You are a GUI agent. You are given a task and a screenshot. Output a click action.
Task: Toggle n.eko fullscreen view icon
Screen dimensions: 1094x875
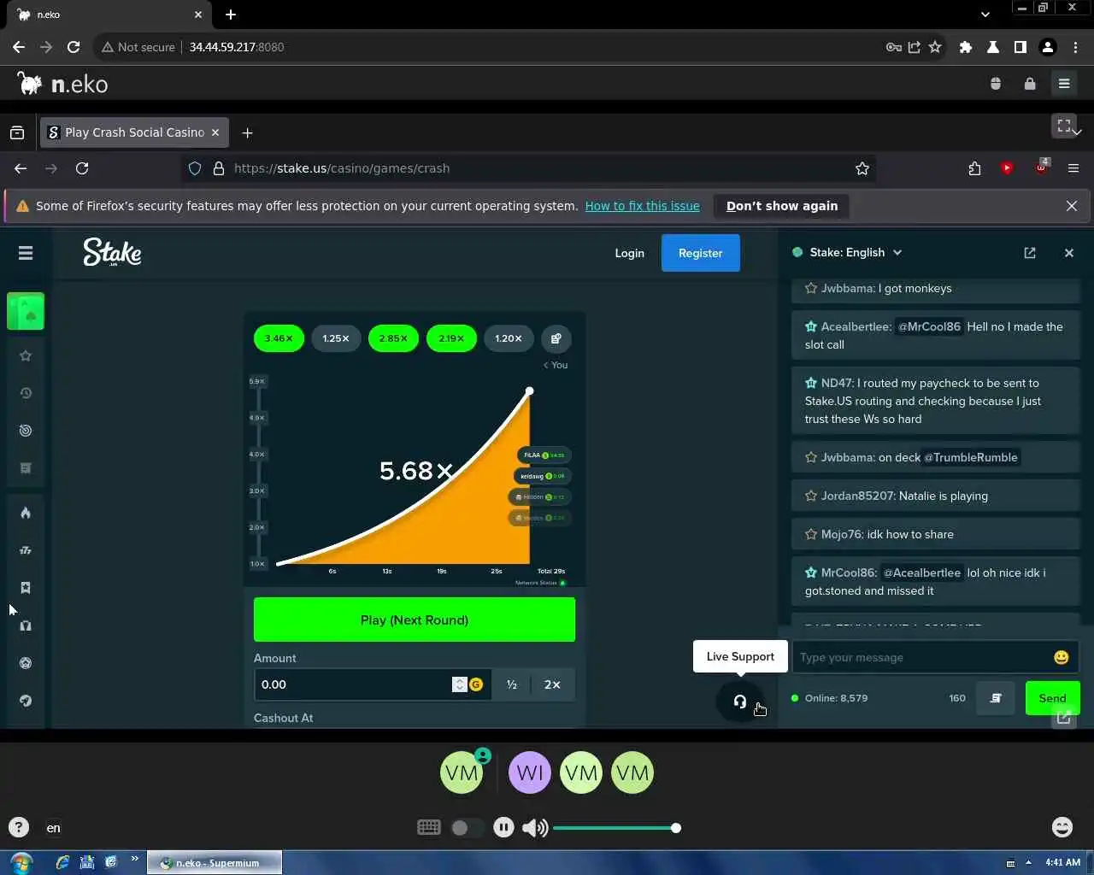(1064, 126)
